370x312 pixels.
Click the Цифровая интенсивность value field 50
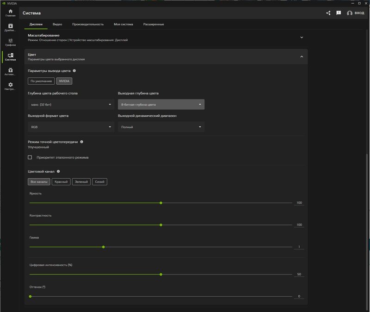(299, 274)
